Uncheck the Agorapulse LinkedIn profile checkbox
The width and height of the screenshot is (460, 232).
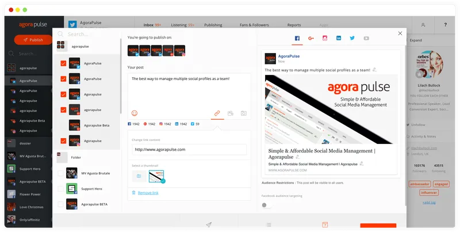pos(63,94)
